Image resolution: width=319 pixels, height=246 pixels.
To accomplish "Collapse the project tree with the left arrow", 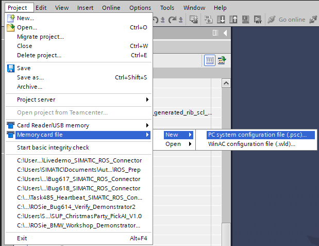I will pos(226,33).
